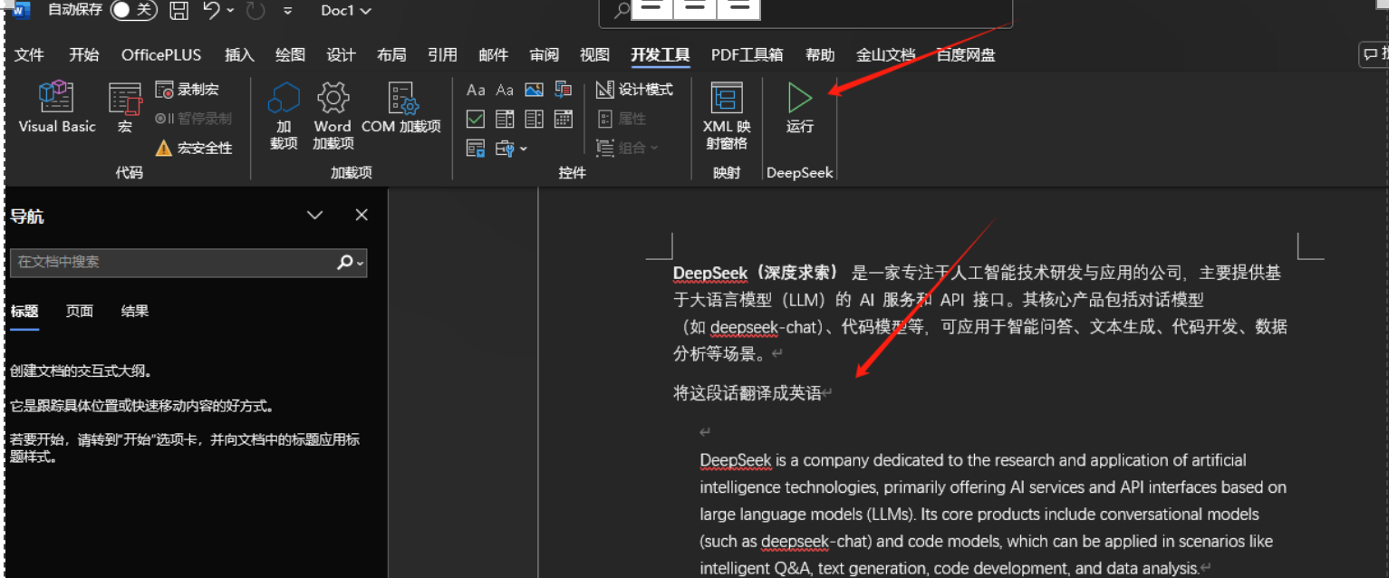Open the Visual Basic editor
The image size is (1389, 578).
[x=56, y=107]
